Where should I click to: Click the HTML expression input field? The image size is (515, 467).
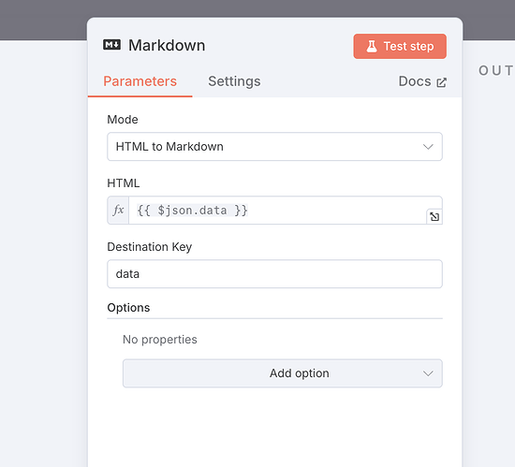277,210
